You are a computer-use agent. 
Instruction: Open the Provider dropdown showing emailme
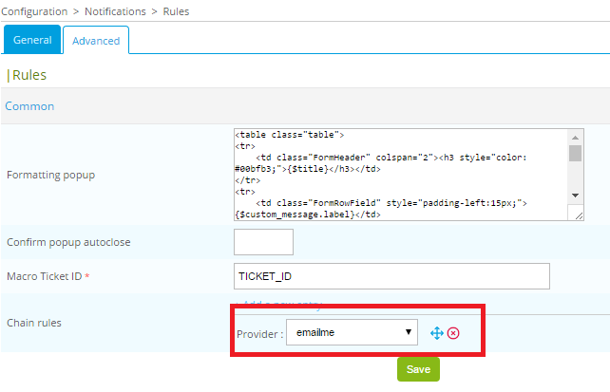tap(352, 332)
